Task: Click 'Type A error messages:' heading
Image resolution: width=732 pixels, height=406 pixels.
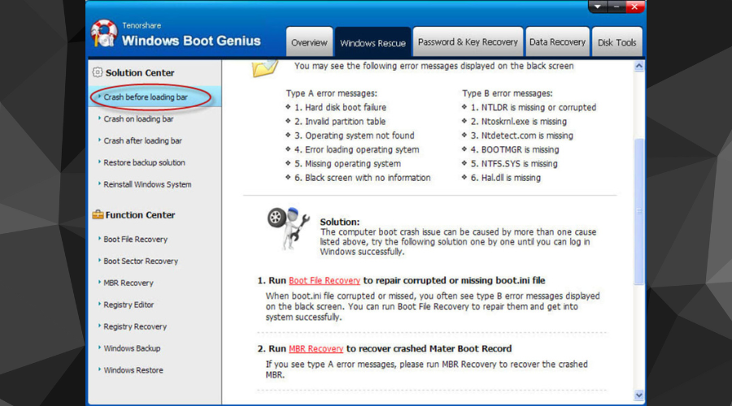Action: (332, 93)
